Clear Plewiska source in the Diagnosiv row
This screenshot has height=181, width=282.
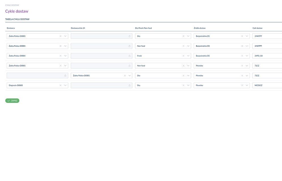pyautogui.click(x=242, y=85)
